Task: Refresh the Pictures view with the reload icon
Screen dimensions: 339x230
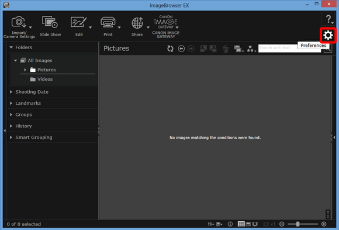Action: [170, 49]
